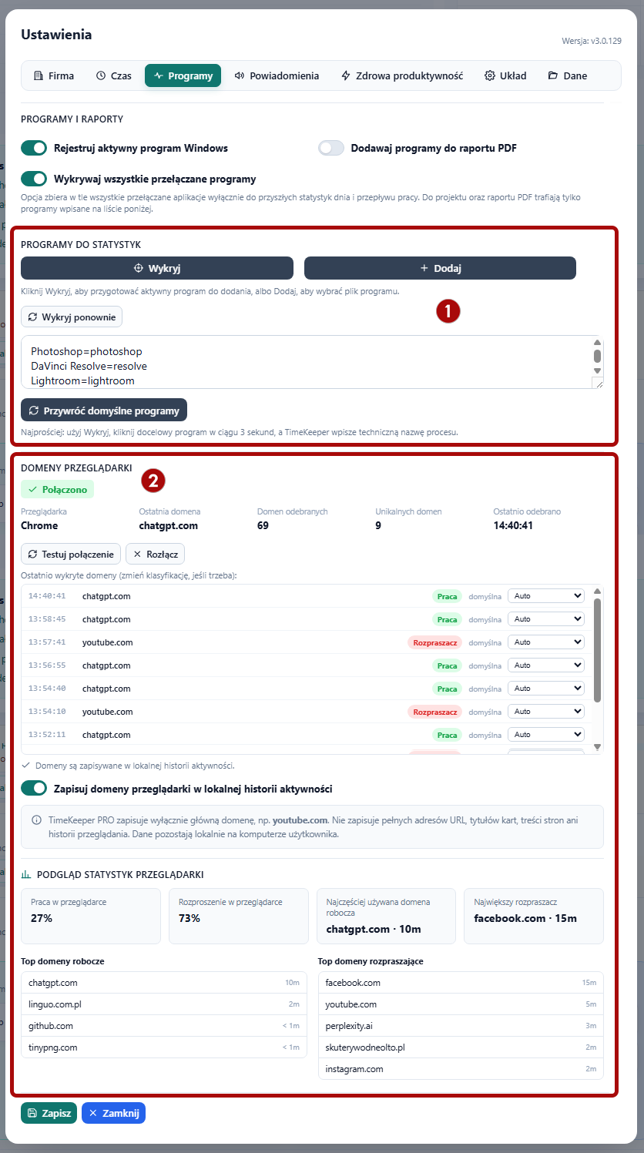
Task: Open Auto dropdown for 13:57:41 youtube.com
Action: pyautogui.click(x=546, y=642)
